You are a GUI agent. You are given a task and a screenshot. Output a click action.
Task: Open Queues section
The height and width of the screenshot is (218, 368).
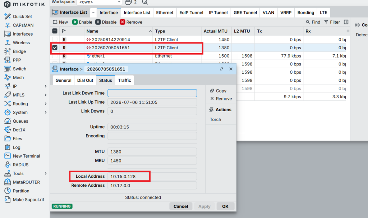click(16, 121)
